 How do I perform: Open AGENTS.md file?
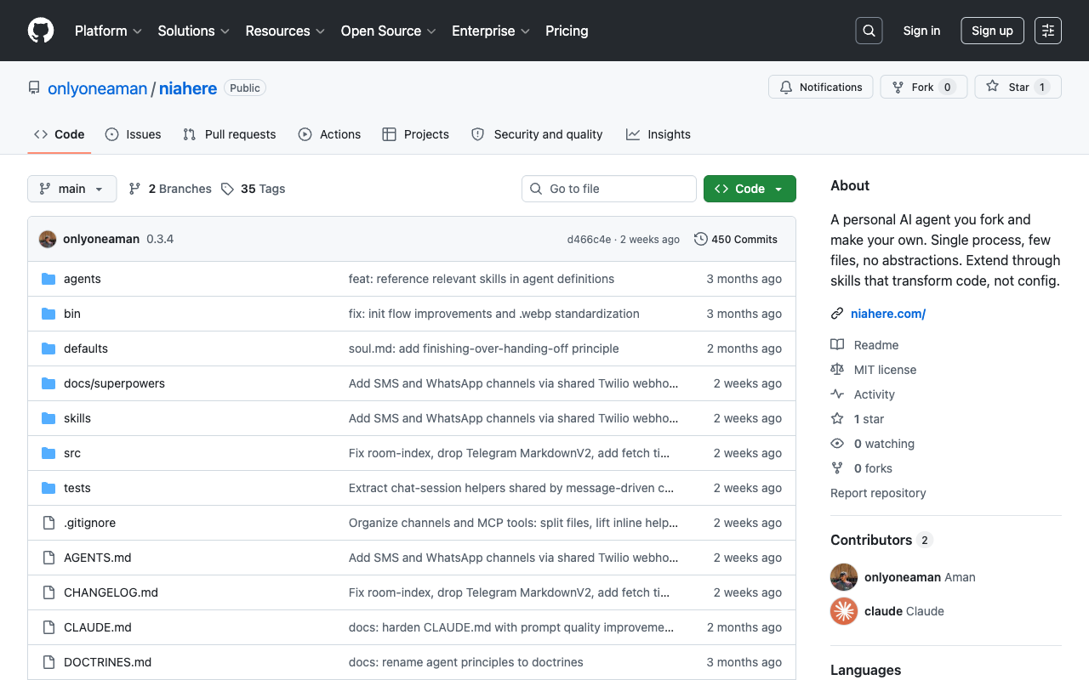coord(98,558)
